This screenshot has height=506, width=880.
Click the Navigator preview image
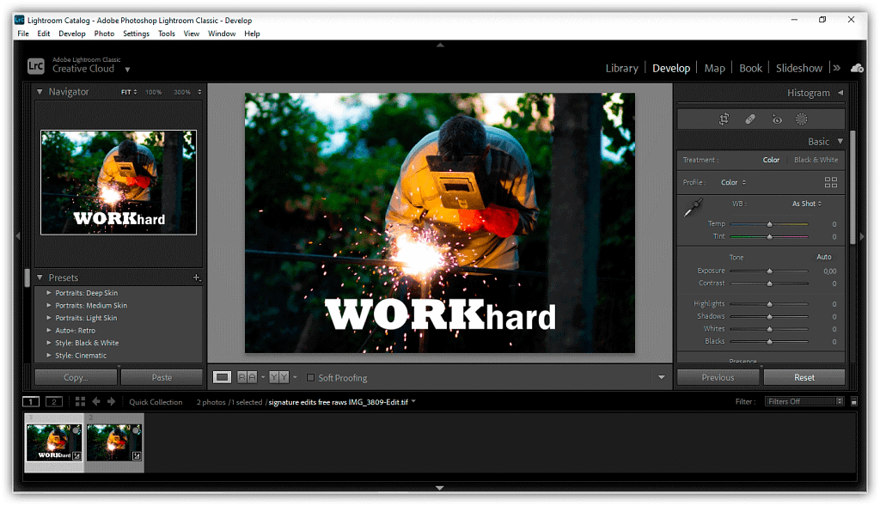point(119,182)
